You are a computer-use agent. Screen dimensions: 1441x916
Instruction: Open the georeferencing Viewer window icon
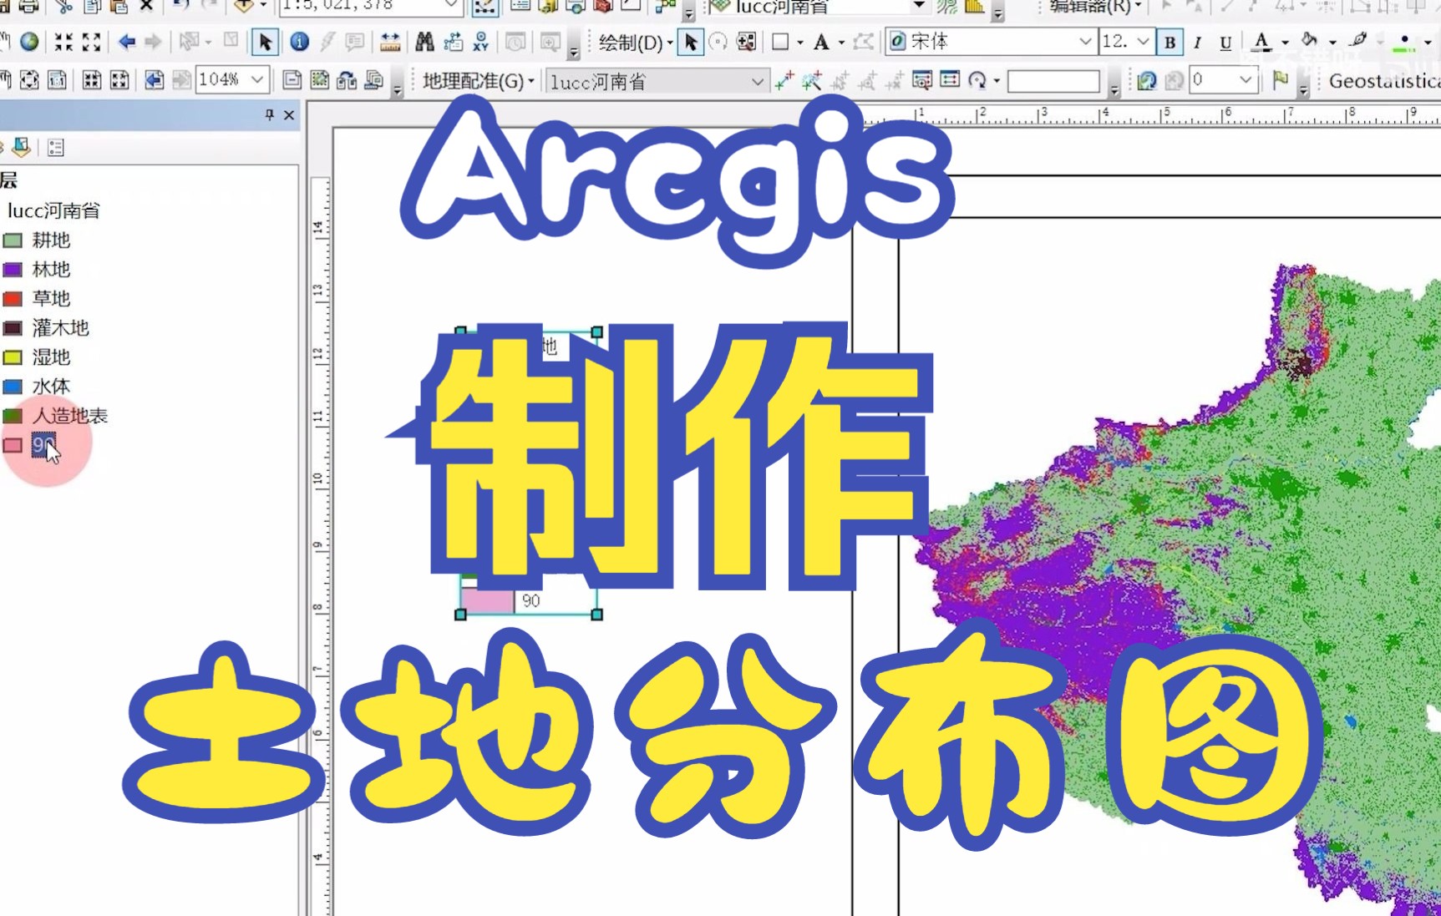pos(922,80)
